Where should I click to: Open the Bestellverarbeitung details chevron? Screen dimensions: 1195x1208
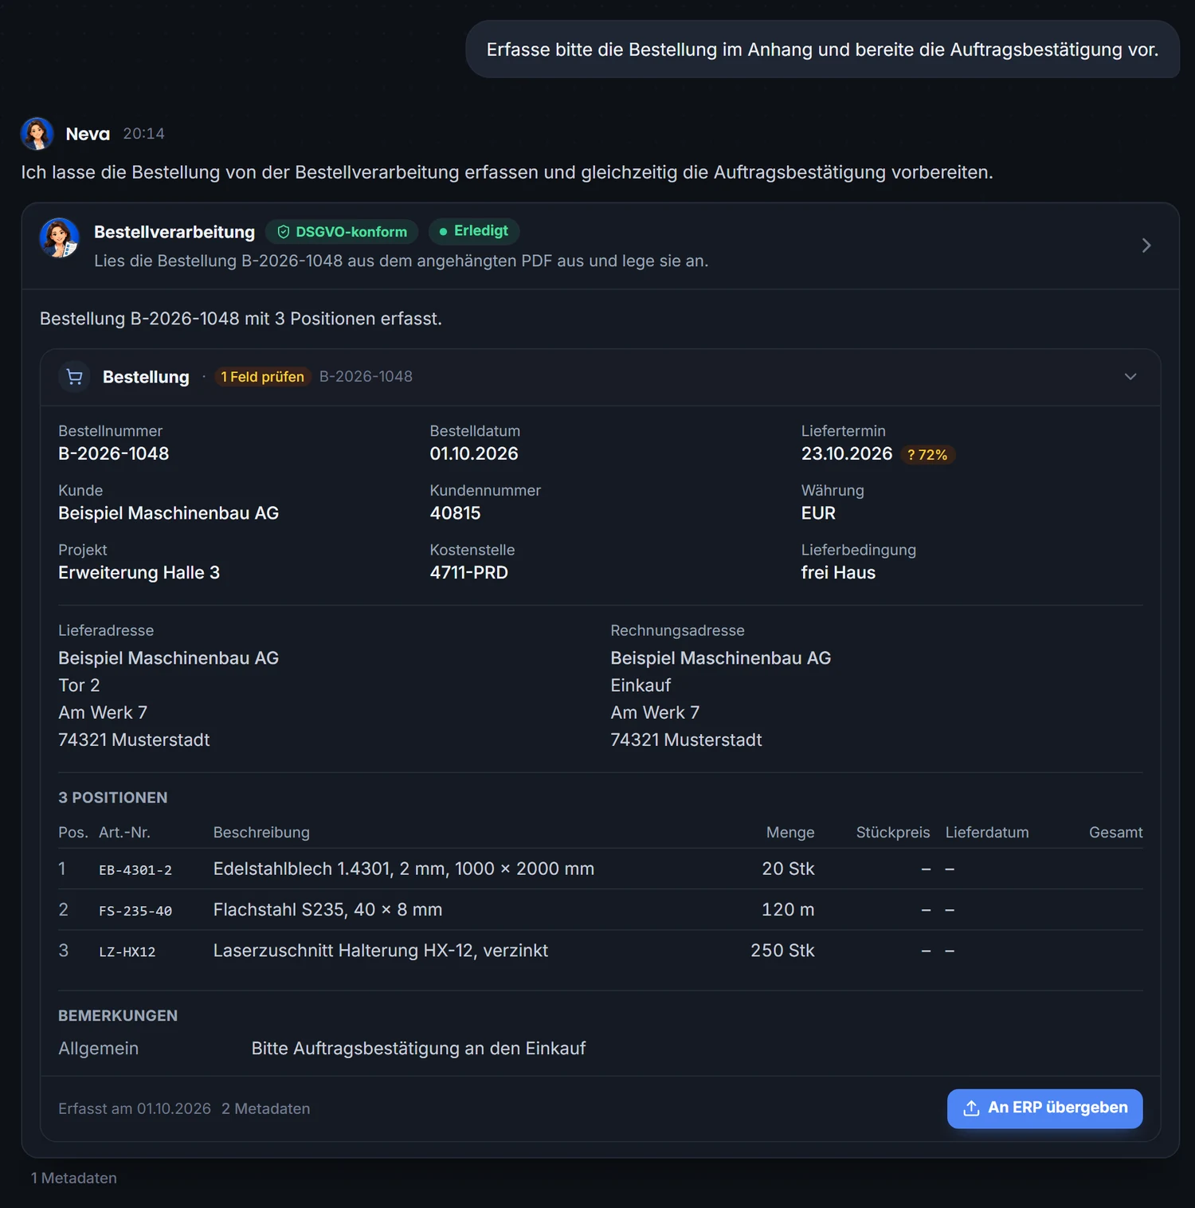pyautogui.click(x=1146, y=245)
